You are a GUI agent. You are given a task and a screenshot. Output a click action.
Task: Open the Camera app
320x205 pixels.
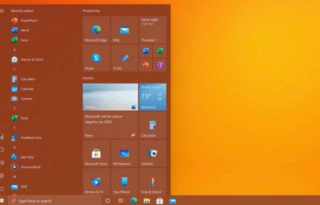click(x=22, y=98)
